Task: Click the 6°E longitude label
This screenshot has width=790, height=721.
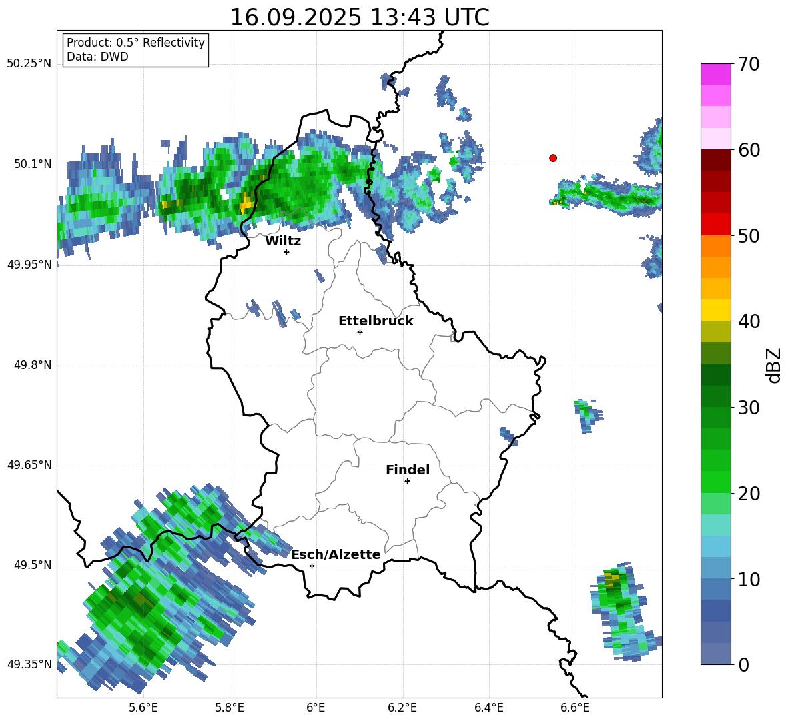Action: click(316, 708)
